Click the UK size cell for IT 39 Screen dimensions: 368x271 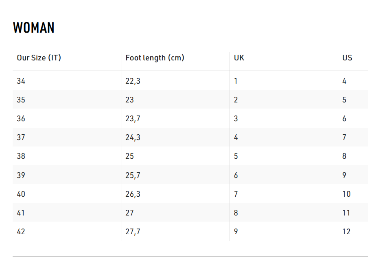click(236, 175)
